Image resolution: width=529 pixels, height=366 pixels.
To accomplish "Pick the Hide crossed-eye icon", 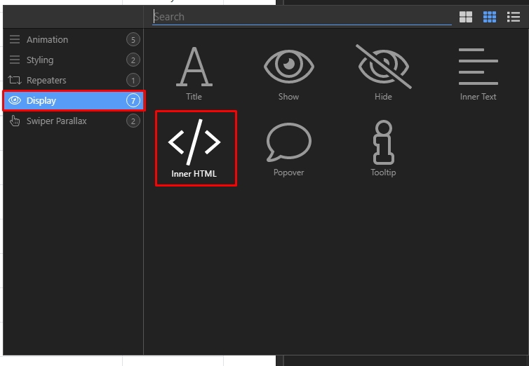I will click(x=384, y=67).
